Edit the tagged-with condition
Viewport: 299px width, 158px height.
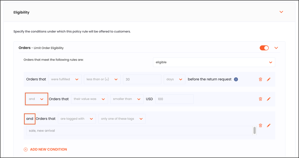269,125
